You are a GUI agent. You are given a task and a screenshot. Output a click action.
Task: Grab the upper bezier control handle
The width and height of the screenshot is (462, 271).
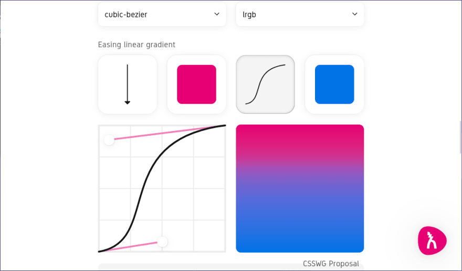click(x=109, y=140)
